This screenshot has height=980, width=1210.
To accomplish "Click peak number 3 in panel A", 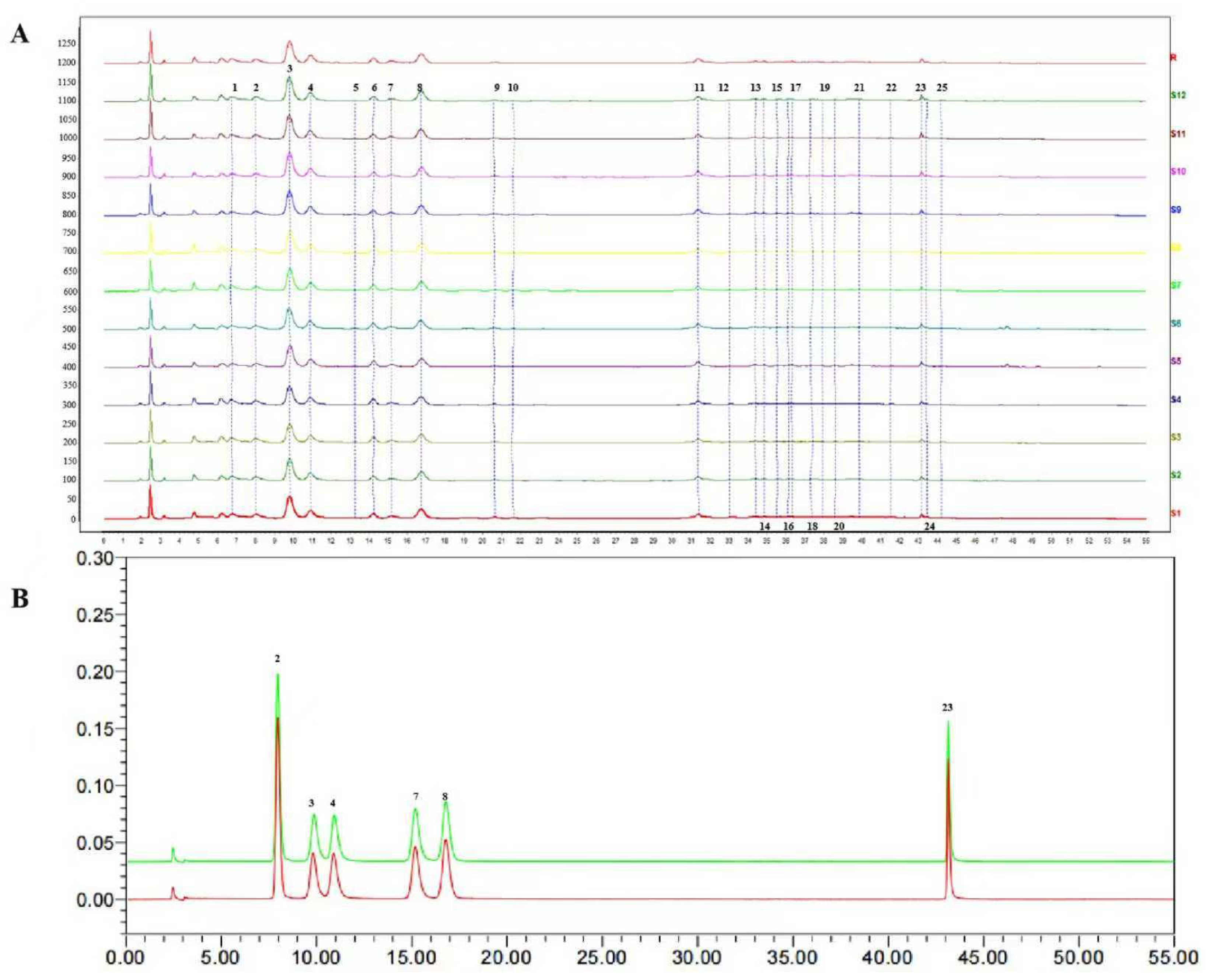I will coord(290,68).
